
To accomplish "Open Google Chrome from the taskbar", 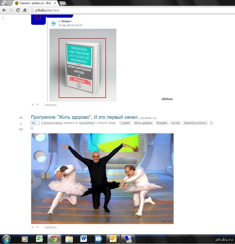I will pos(52,238).
